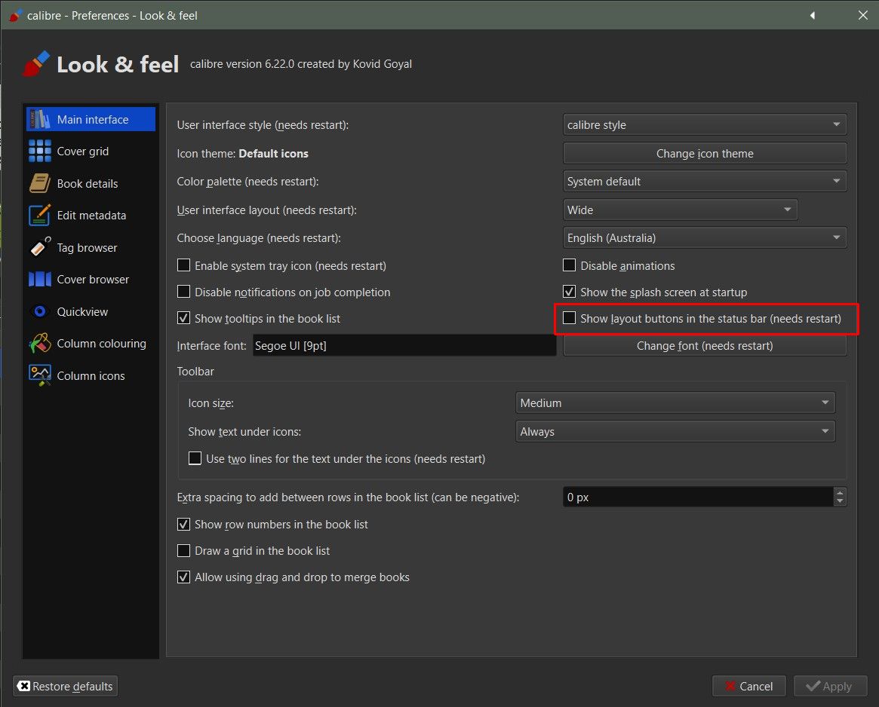Tick Show layout buttons in status bar

point(570,319)
